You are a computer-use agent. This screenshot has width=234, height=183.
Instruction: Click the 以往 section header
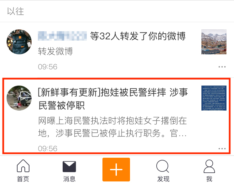(x=16, y=11)
